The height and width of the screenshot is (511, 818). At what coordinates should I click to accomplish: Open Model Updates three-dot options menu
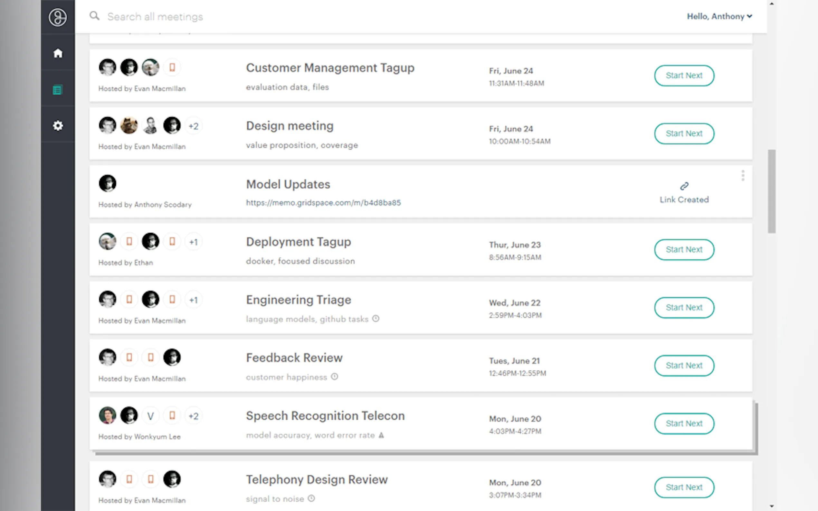(743, 175)
